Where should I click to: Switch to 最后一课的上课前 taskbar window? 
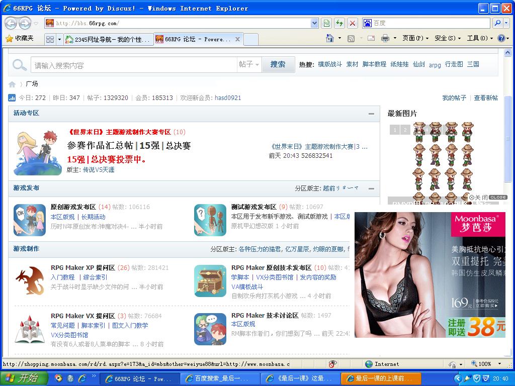tap(381, 378)
